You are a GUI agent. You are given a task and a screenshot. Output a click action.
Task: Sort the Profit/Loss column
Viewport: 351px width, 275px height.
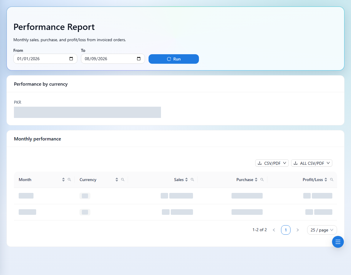click(326, 180)
